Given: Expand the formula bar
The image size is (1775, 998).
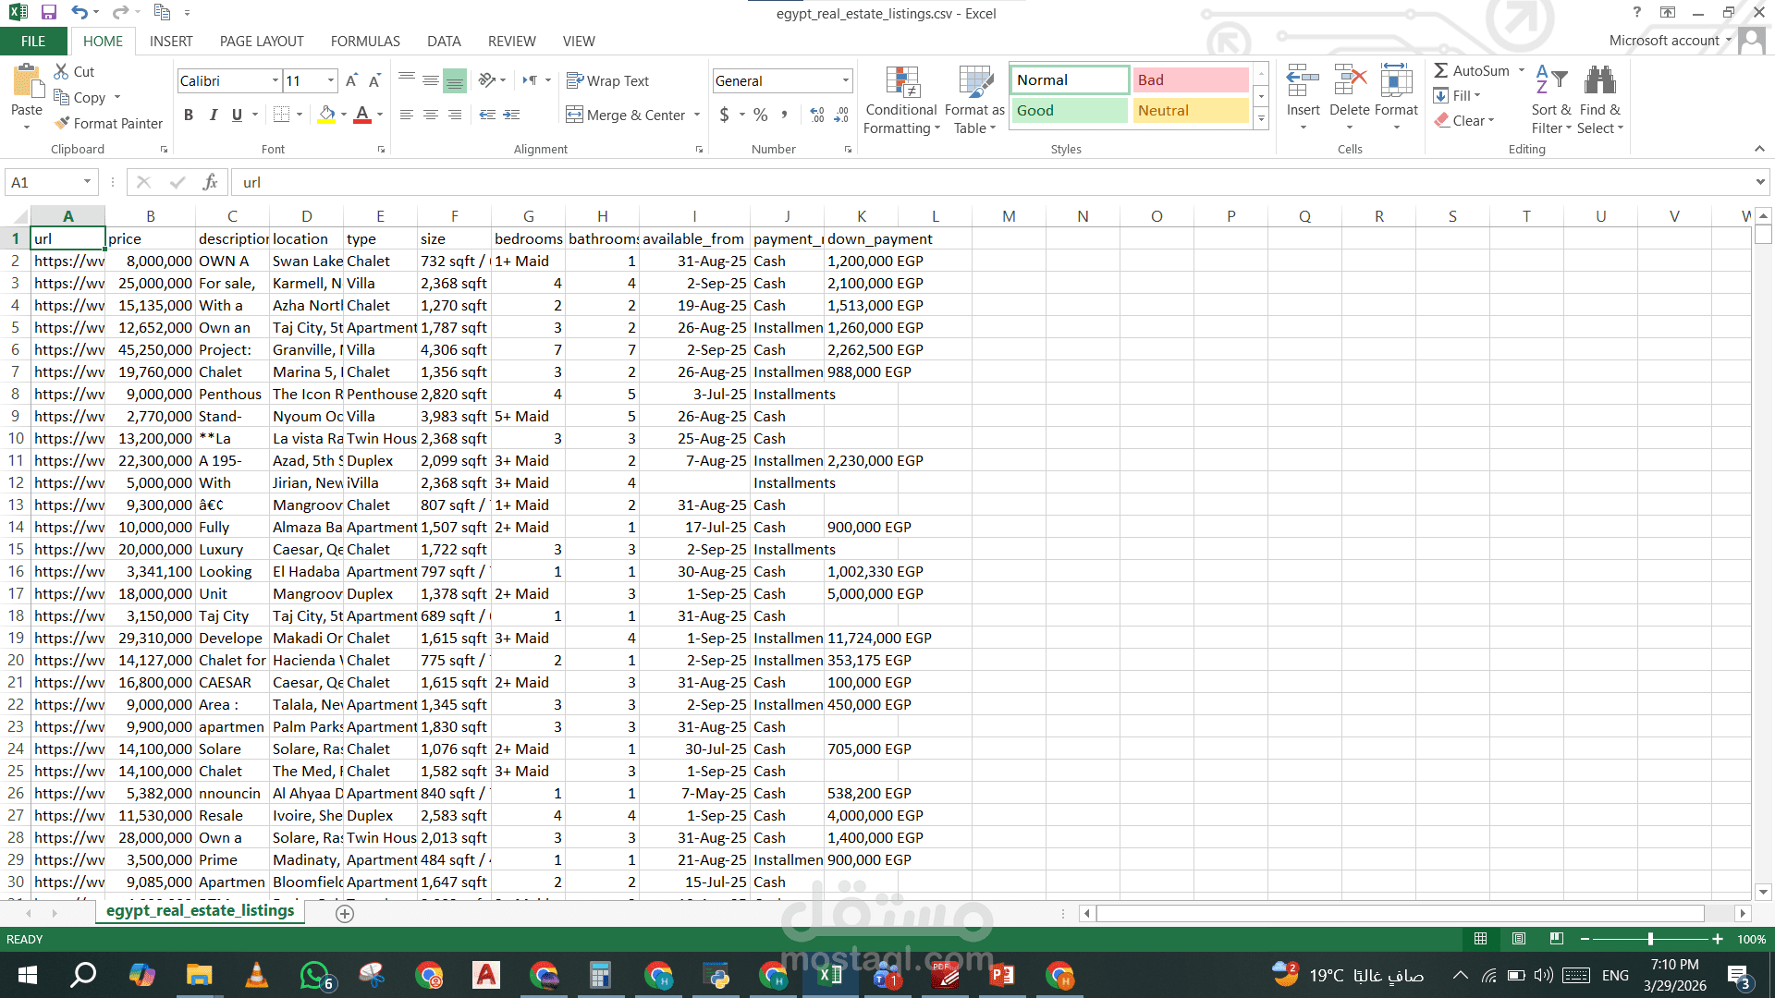Looking at the screenshot, I should (1759, 182).
